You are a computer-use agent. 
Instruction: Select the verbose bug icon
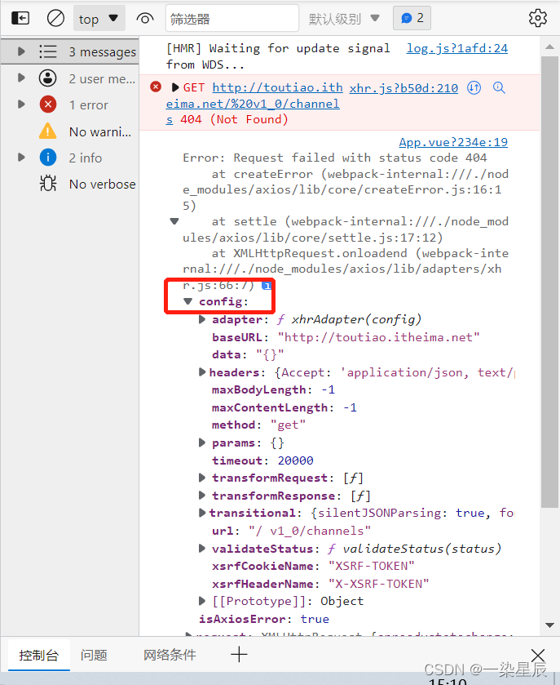[x=48, y=184]
